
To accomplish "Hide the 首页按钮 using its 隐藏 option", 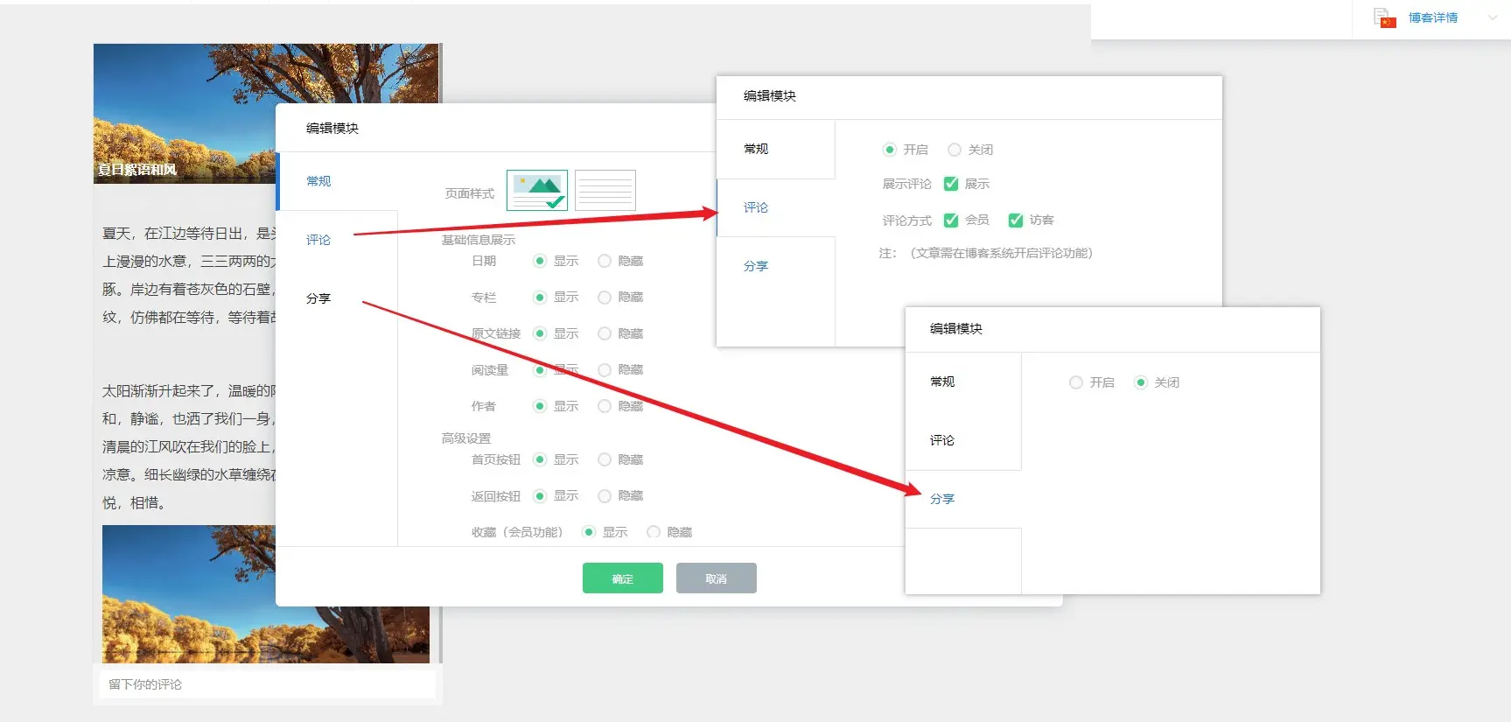I will tap(605, 459).
